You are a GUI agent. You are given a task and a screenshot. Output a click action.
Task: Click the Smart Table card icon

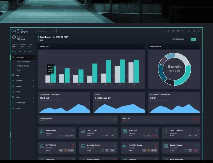pos(83,131)
